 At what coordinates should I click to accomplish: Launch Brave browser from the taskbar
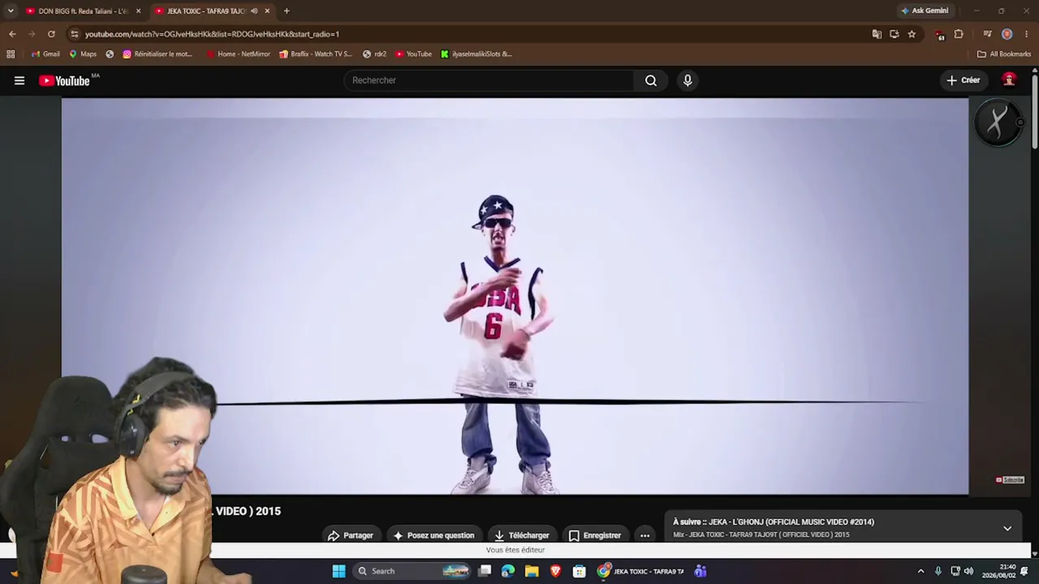coord(555,571)
